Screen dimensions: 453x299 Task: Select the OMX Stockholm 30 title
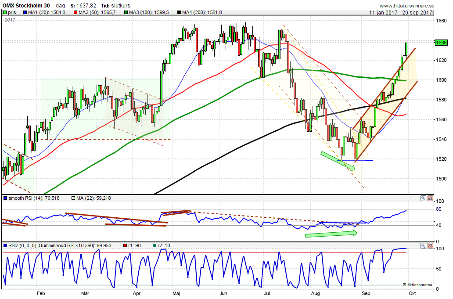coord(26,6)
